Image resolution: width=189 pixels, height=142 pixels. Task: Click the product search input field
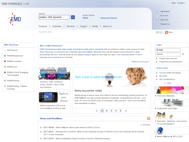pyautogui.click(x=54, y=17)
